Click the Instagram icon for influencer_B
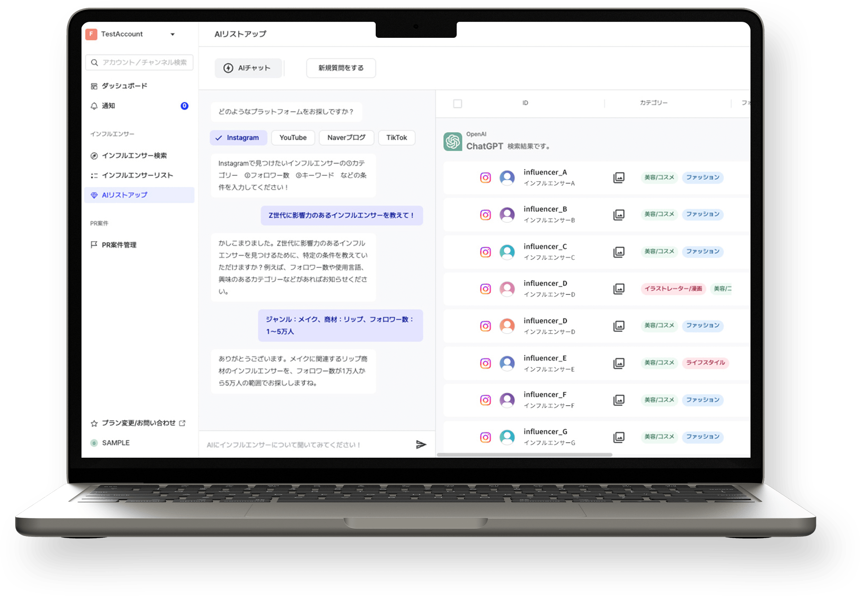 (486, 215)
